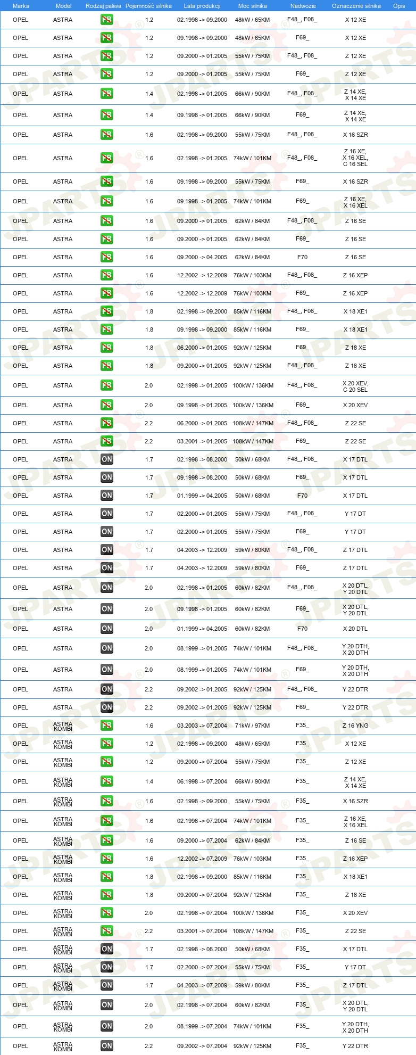Image resolution: width=416 pixels, height=1055 pixels.
Task: Click 'F70' body cell in X 17 DTL row
Action: [x=302, y=496]
